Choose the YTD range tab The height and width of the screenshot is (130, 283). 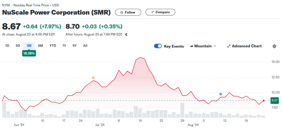[x=53, y=46]
